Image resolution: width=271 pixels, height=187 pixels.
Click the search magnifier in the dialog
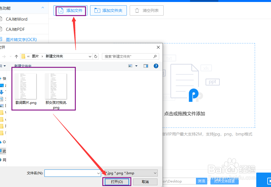tap(155, 57)
